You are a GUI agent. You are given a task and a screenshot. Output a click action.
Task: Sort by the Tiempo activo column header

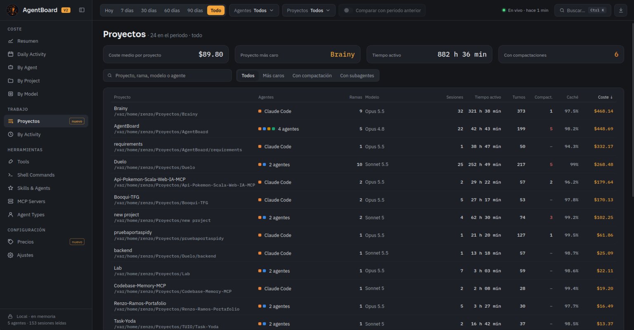click(488, 97)
